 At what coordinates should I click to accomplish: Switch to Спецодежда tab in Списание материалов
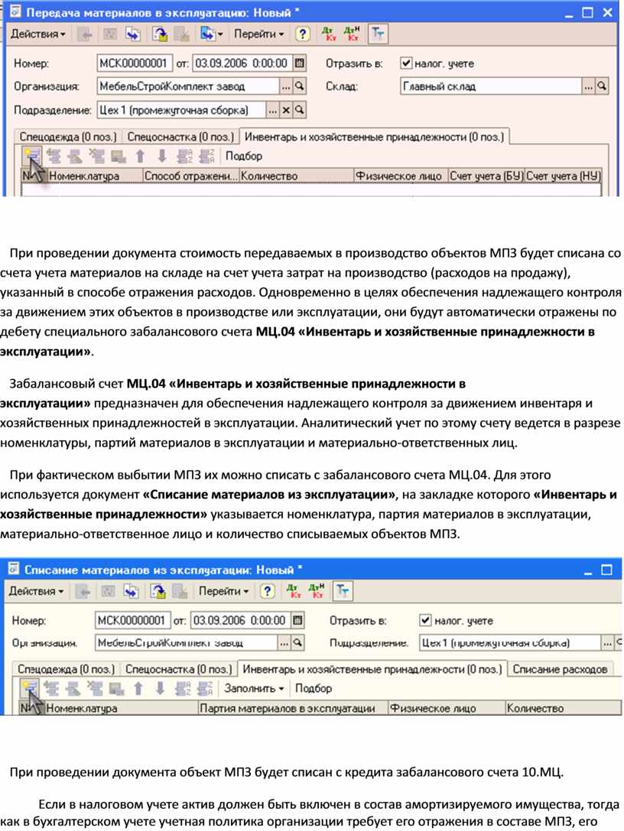[66, 670]
